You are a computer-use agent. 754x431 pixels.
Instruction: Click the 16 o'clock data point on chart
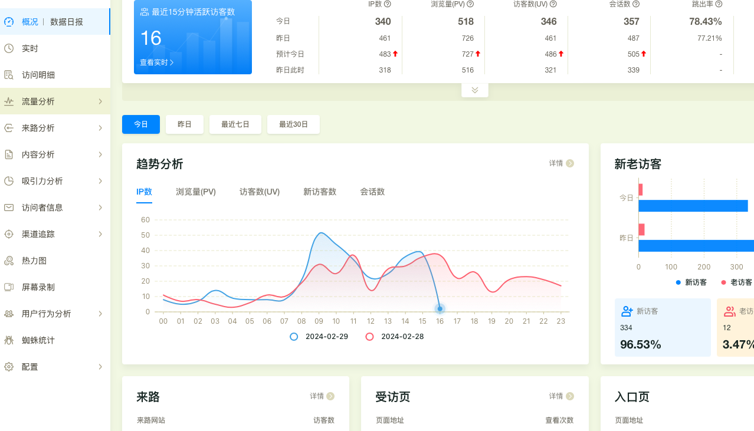[440, 308]
